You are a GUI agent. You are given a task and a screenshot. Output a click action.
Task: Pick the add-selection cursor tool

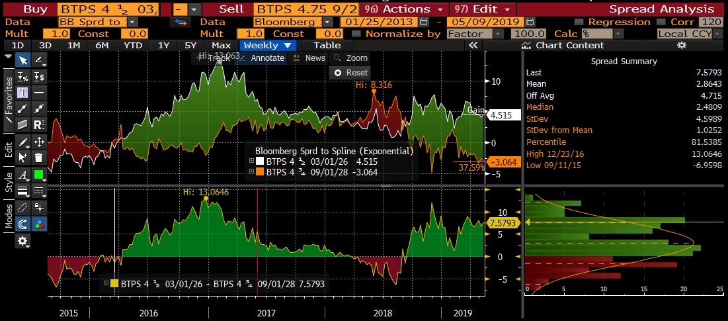coord(22,158)
